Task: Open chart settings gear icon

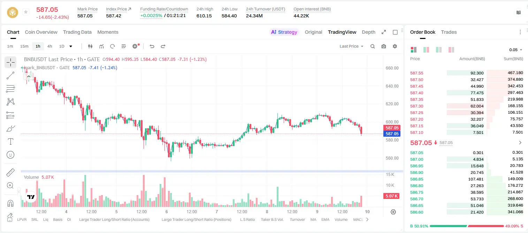Action: pos(395,46)
